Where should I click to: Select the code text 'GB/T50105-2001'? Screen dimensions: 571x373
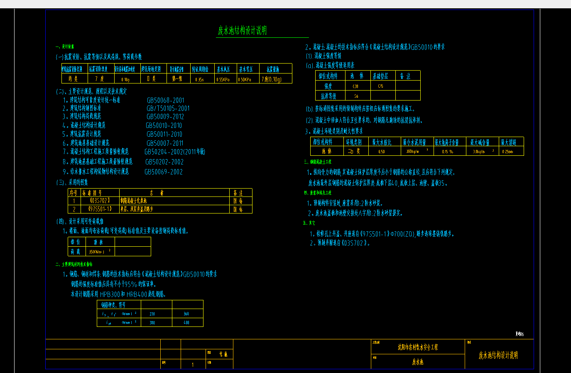click(x=168, y=108)
